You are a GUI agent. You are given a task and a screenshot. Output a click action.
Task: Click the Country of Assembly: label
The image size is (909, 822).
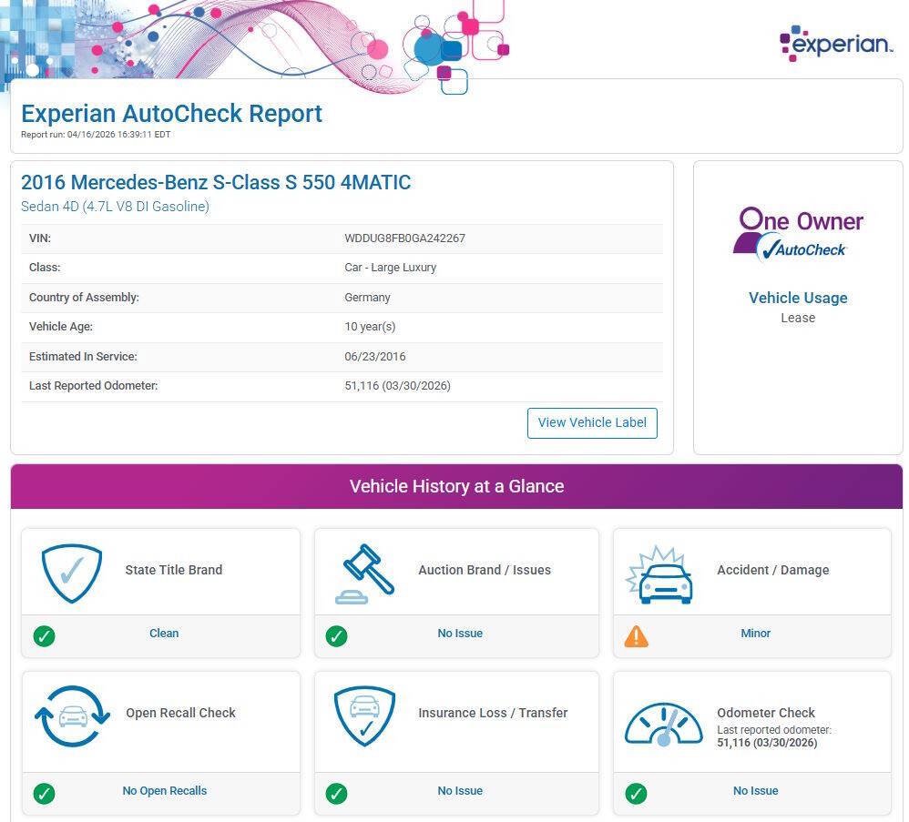coord(84,297)
